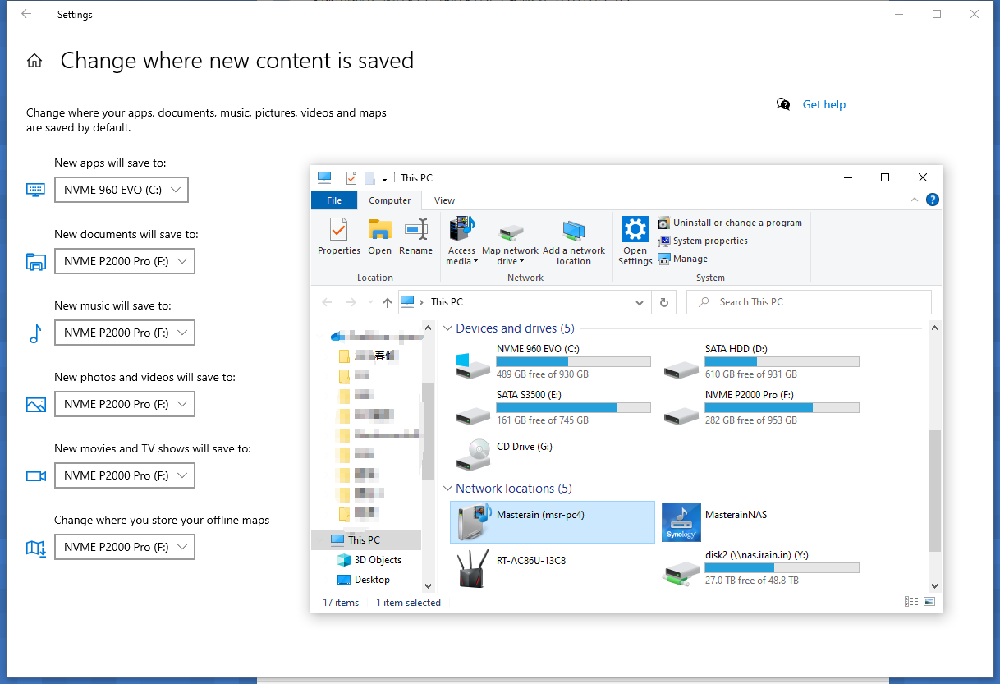
Task: Select 3D Objects in the navigation pane
Action: [x=378, y=560]
